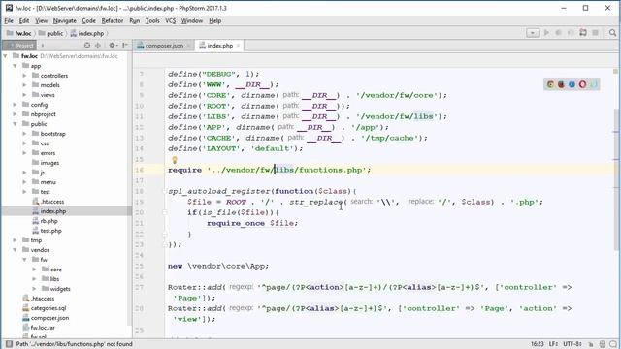Image resolution: width=621 pixels, height=349 pixels.
Task: Collapse the app folder
Action: [x=16, y=66]
